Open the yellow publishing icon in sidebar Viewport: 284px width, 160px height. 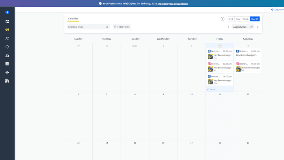[x=7, y=30]
